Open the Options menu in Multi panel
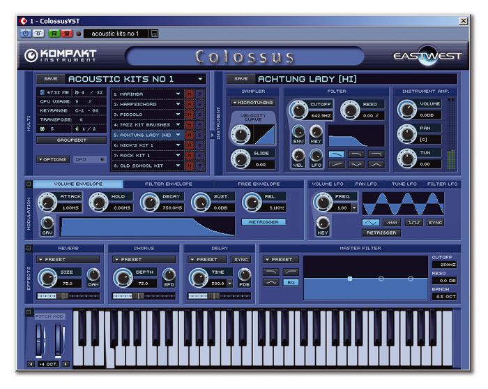Screen dimensions: 488x389 click(53, 159)
